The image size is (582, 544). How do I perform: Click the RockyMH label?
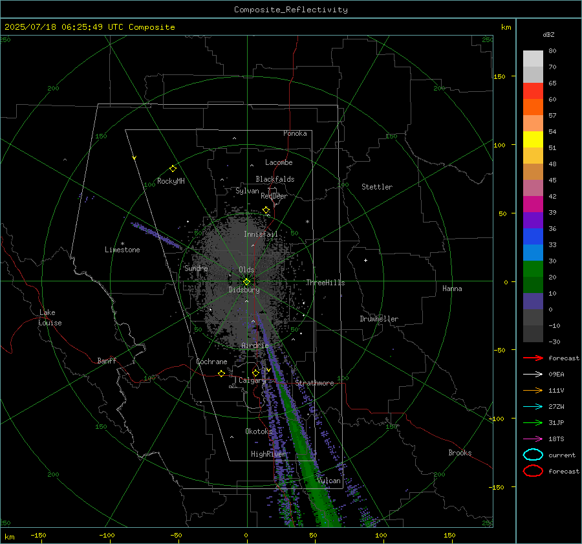(x=171, y=181)
